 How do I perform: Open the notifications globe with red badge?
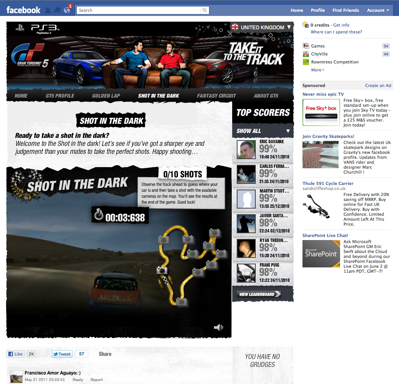click(67, 10)
